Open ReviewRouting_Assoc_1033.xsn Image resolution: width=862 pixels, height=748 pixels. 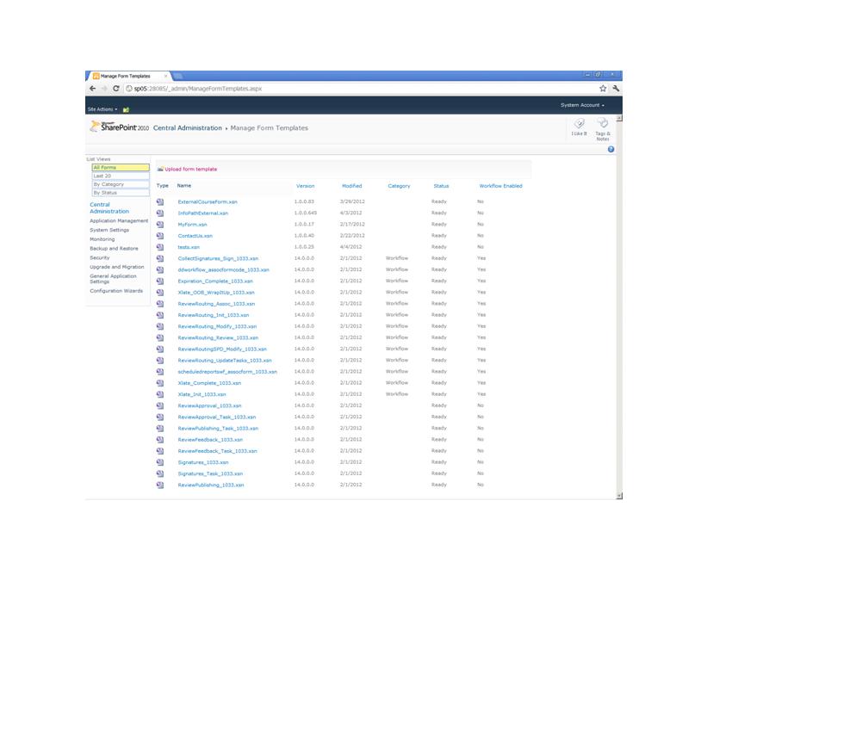coord(214,303)
